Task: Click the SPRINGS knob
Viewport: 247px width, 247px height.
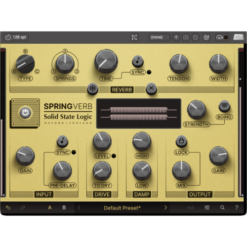Action: [65, 64]
